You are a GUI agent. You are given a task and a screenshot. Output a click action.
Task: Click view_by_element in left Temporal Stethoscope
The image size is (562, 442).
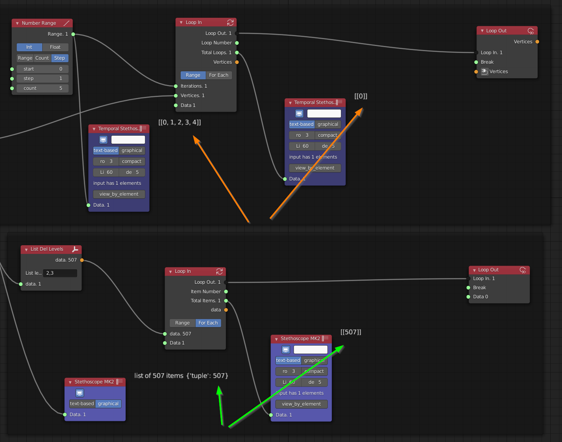(x=119, y=194)
